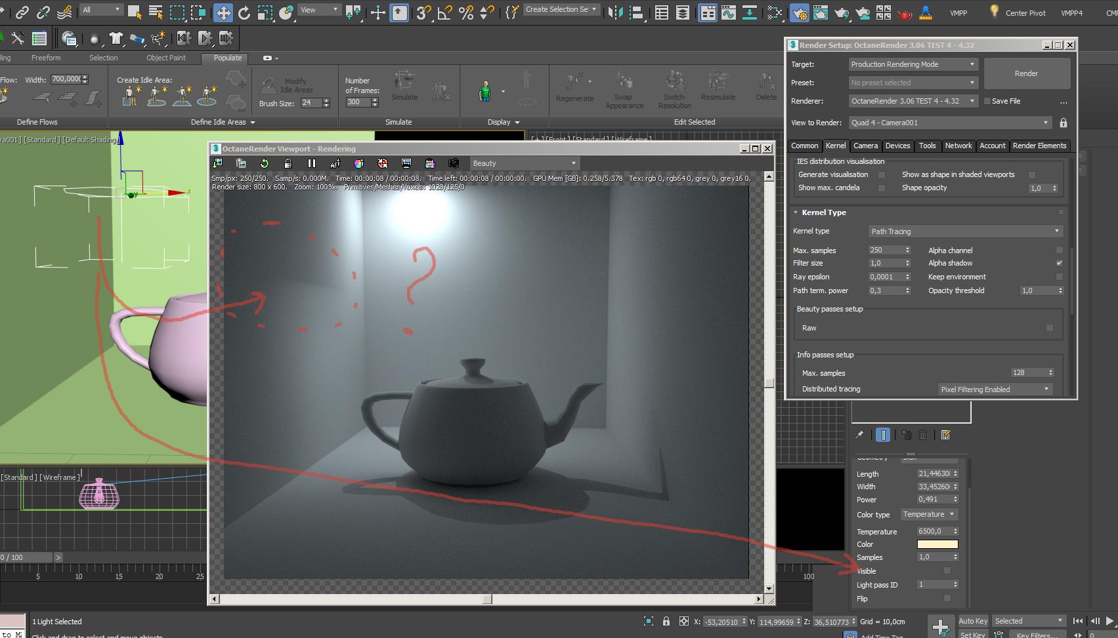The width and height of the screenshot is (1118, 638).
Task: Check Show max. candela checkbox
Action: [x=882, y=188]
